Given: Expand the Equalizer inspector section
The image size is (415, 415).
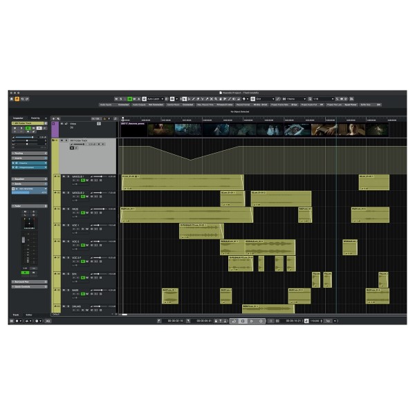Looking at the screenshot, I should 29,179.
